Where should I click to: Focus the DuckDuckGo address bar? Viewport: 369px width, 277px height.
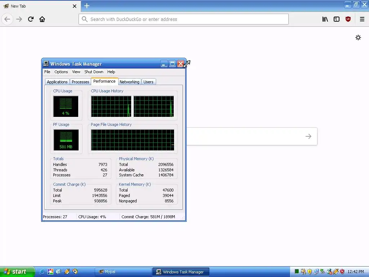(x=183, y=19)
